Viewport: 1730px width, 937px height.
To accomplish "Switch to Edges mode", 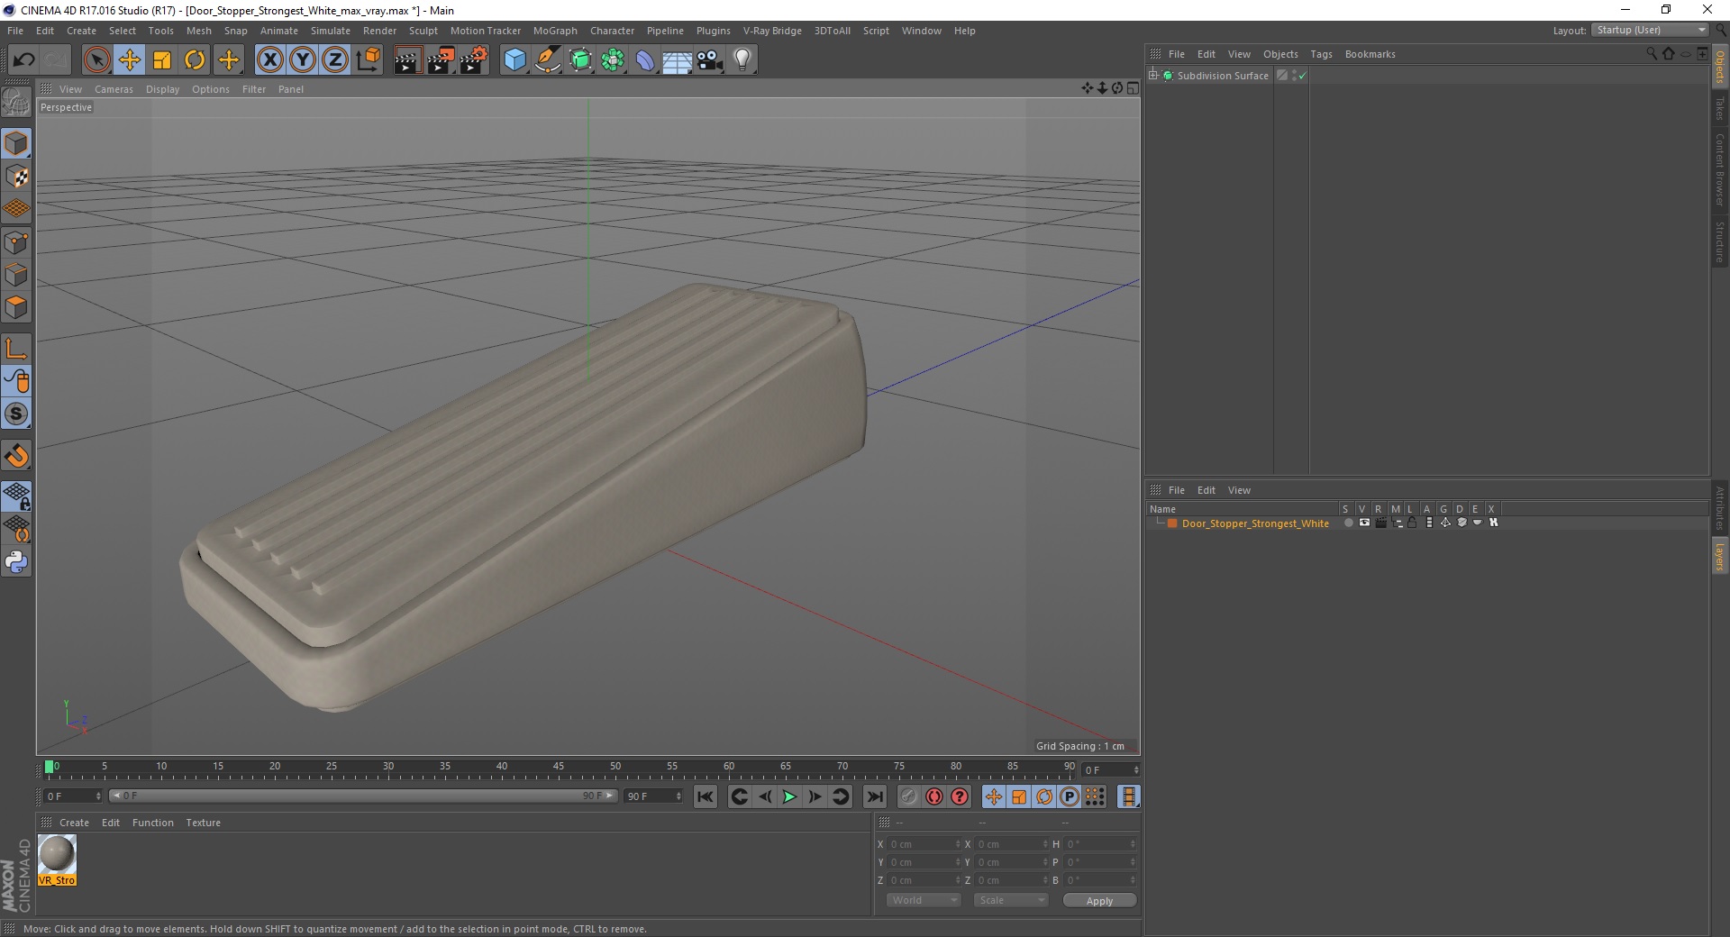I will pyautogui.click(x=16, y=275).
